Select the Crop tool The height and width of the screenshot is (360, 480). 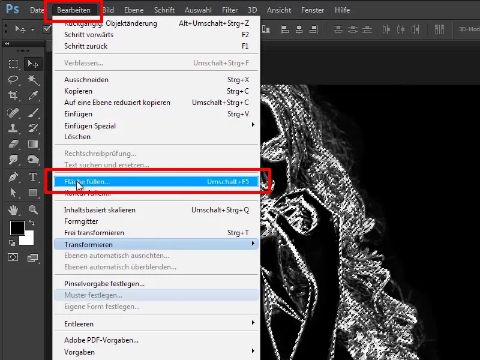[13, 95]
